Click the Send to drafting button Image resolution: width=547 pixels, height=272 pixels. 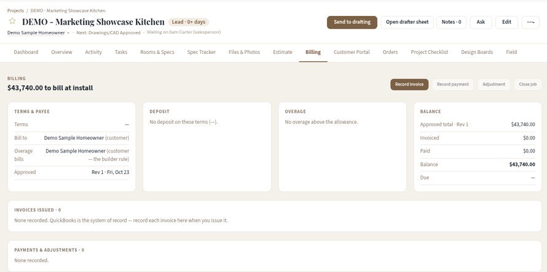pyautogui.click(x=352, y=22)
